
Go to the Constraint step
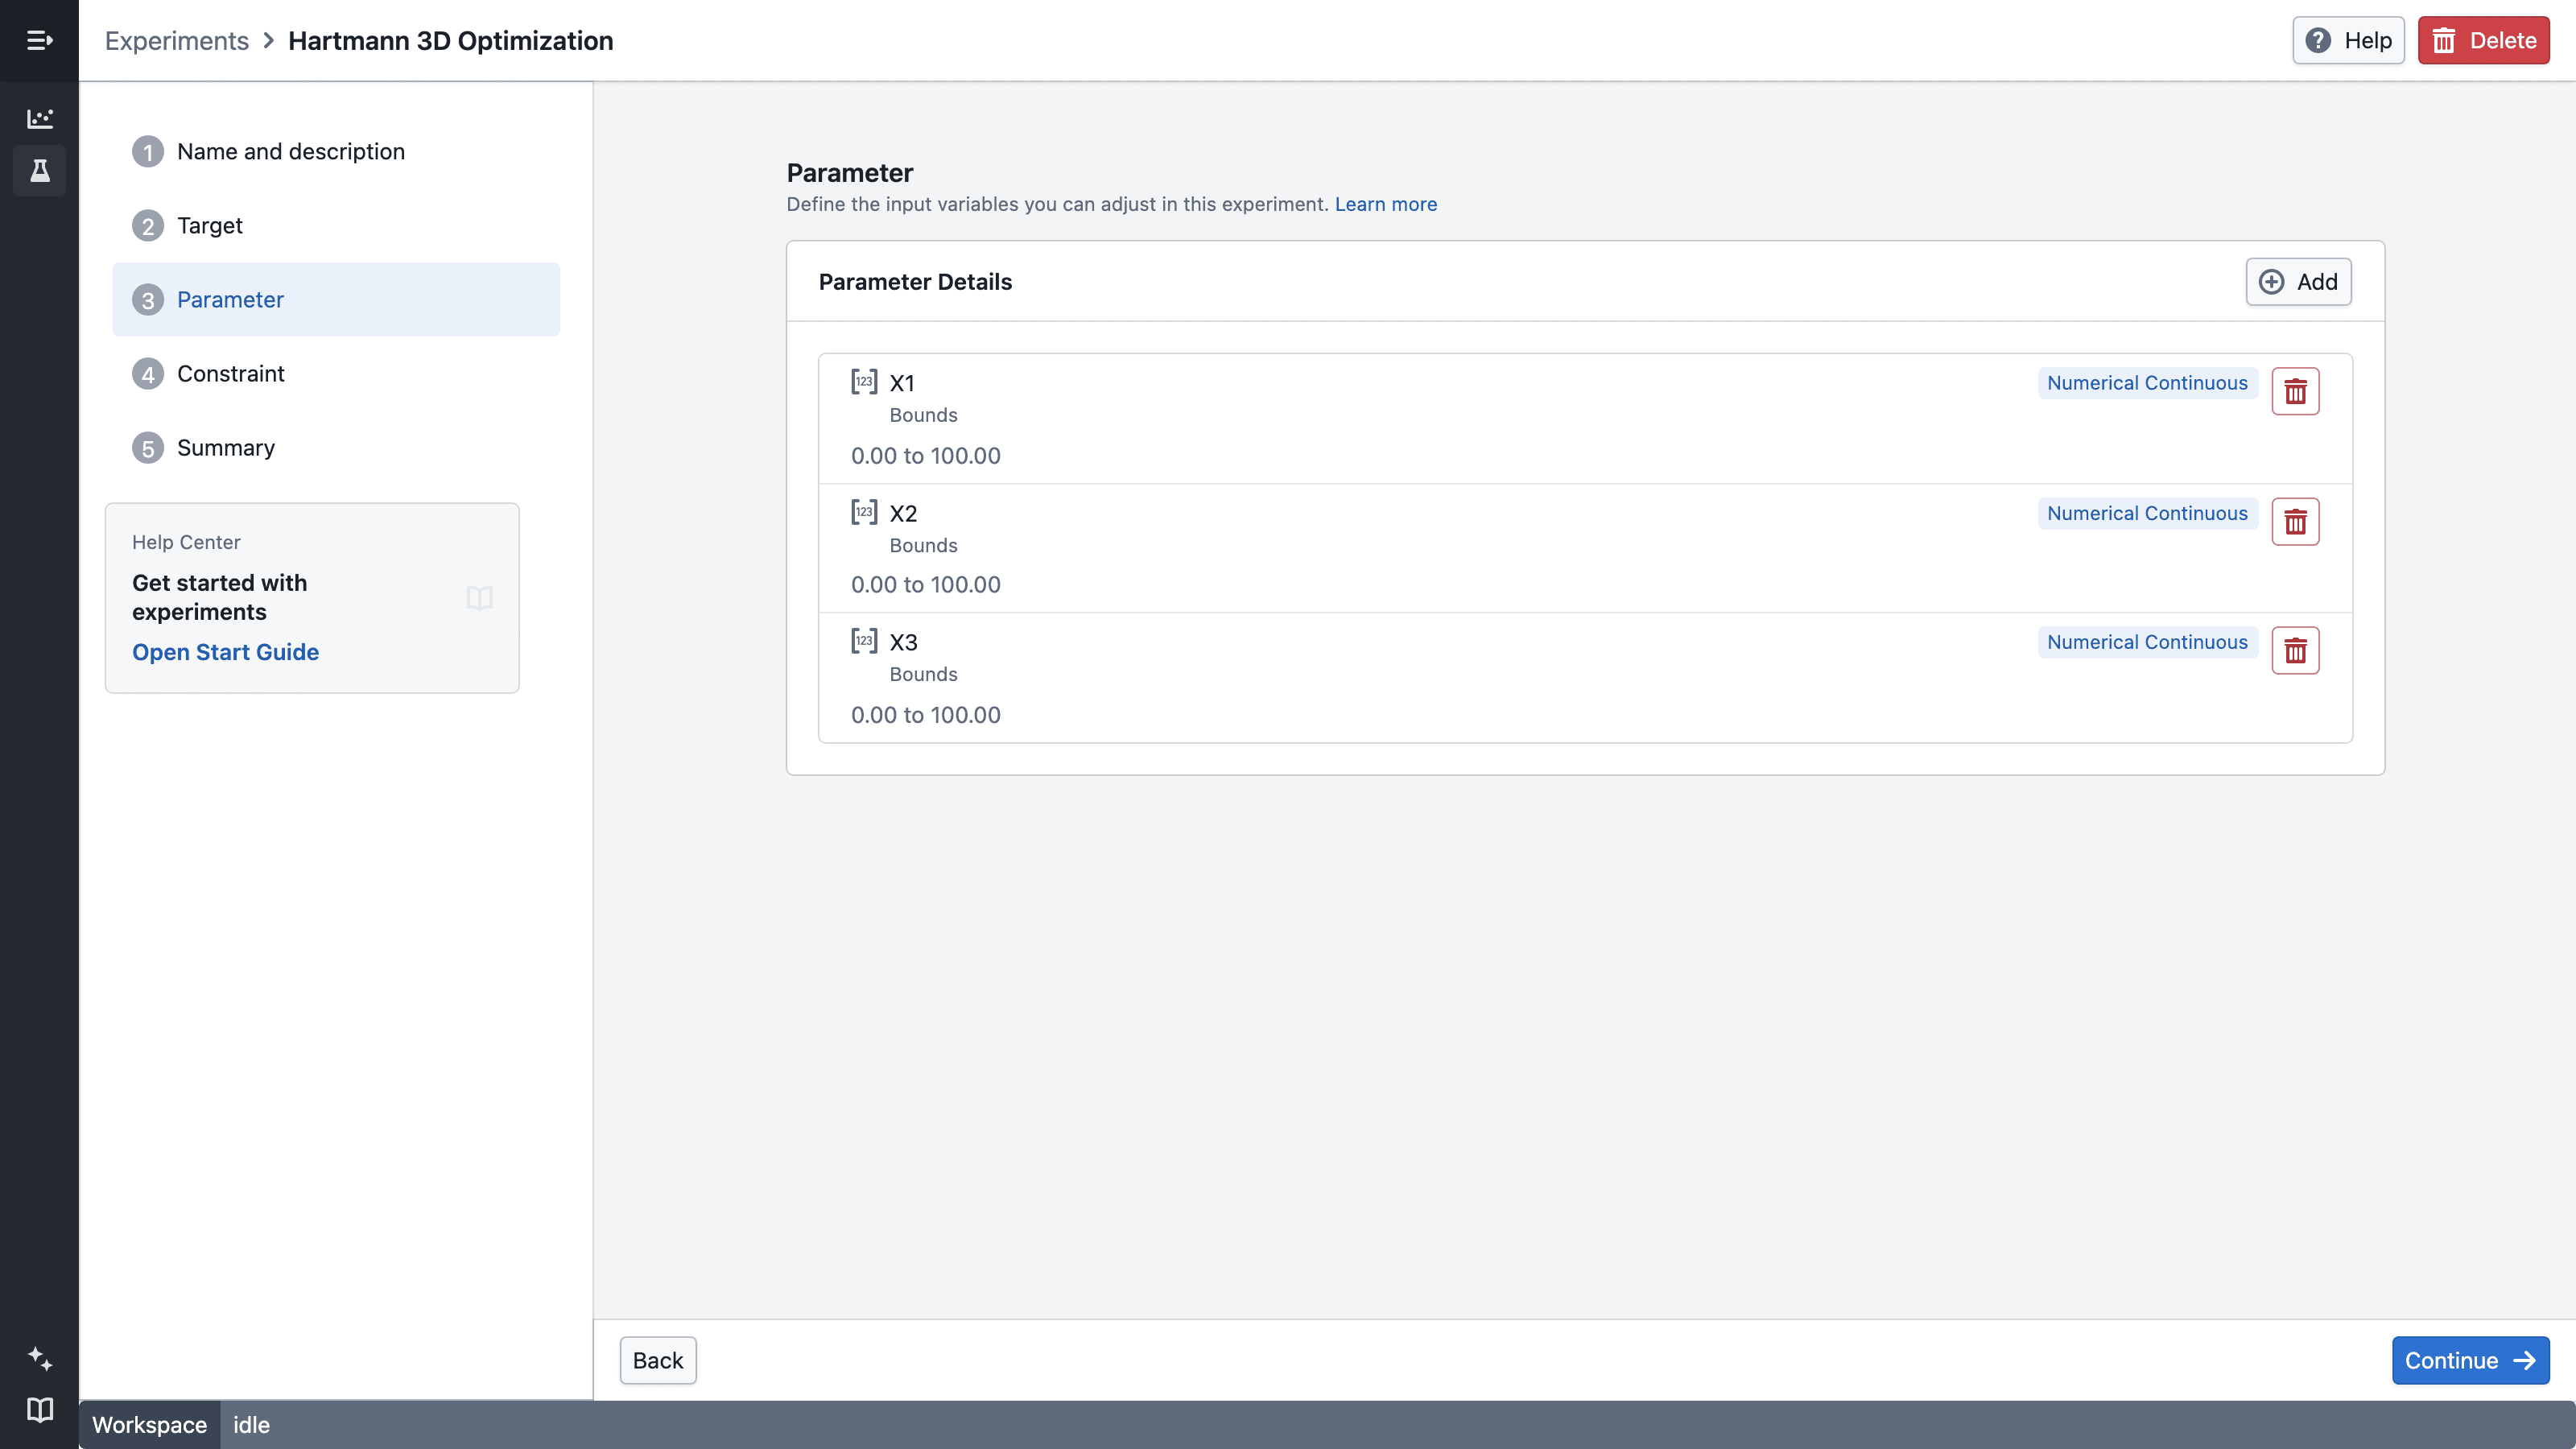pos(336,374)
